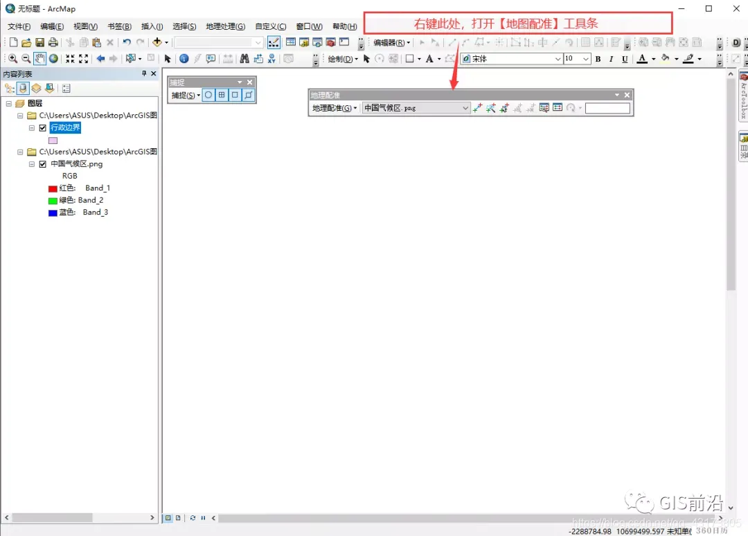Activate the Pan hand tool
The width and height of the screenshot is (748, 536).
[39, 58]
